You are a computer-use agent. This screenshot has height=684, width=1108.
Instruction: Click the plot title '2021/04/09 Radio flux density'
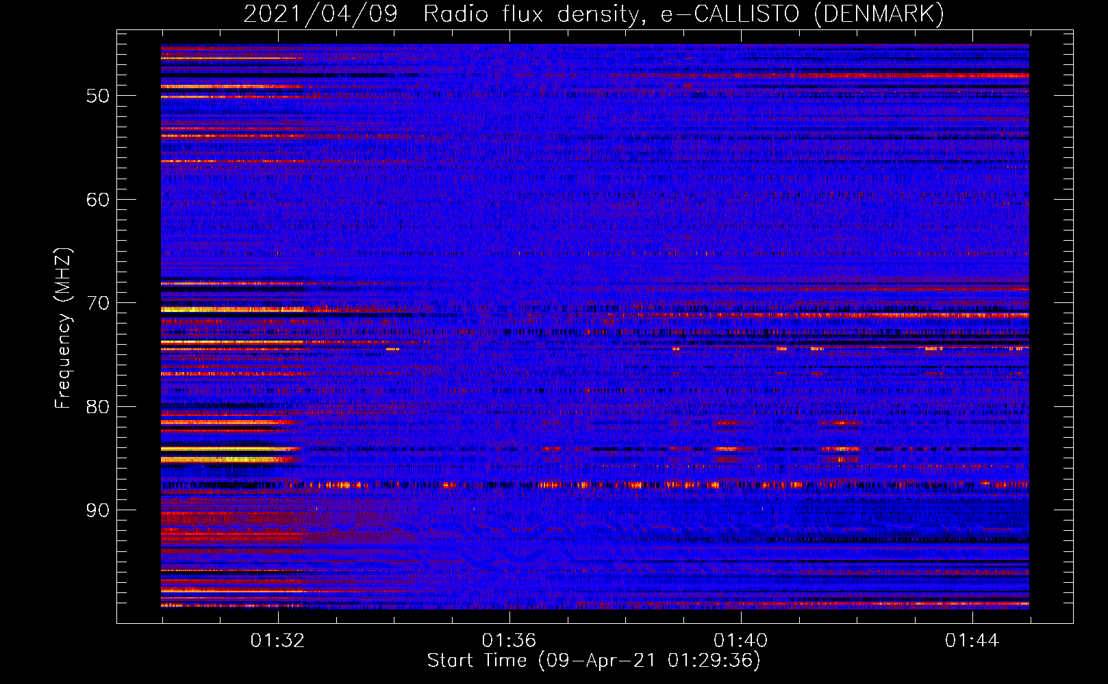[x=444, y=14]
